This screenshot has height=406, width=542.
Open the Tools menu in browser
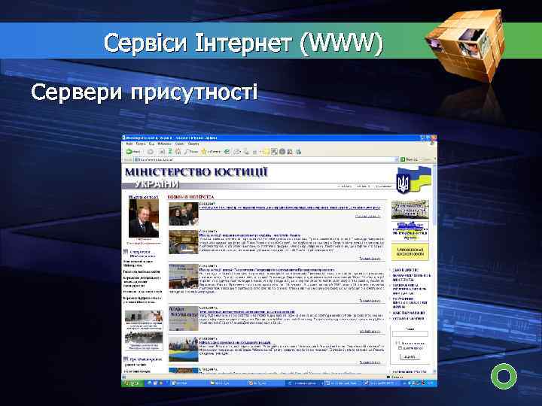point(179,144)
